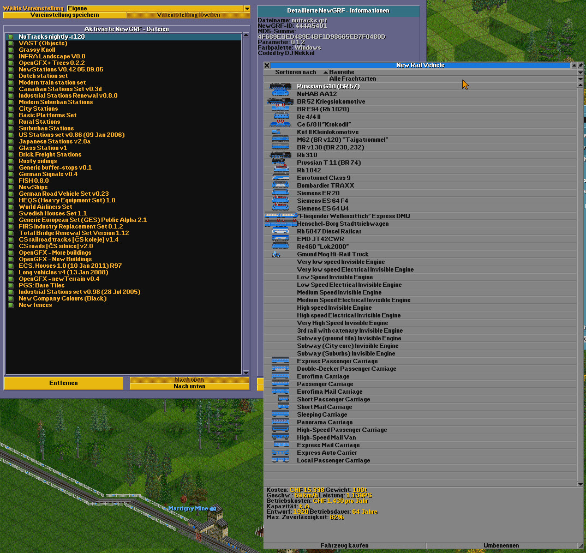This screenshot has width=586, height=553.
Task: Select Swedish Houses Set 1.1 in list
Action: 52,213
